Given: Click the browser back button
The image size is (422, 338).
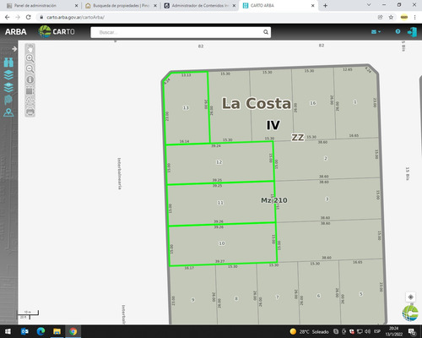Looking at the screenshot, I should click(x=8, y=17).
